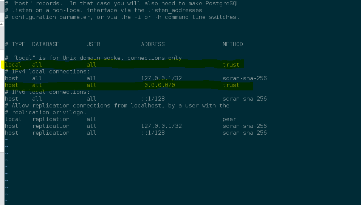Click the USER column header text
361x205 pixels.
[x=93, y=44]
